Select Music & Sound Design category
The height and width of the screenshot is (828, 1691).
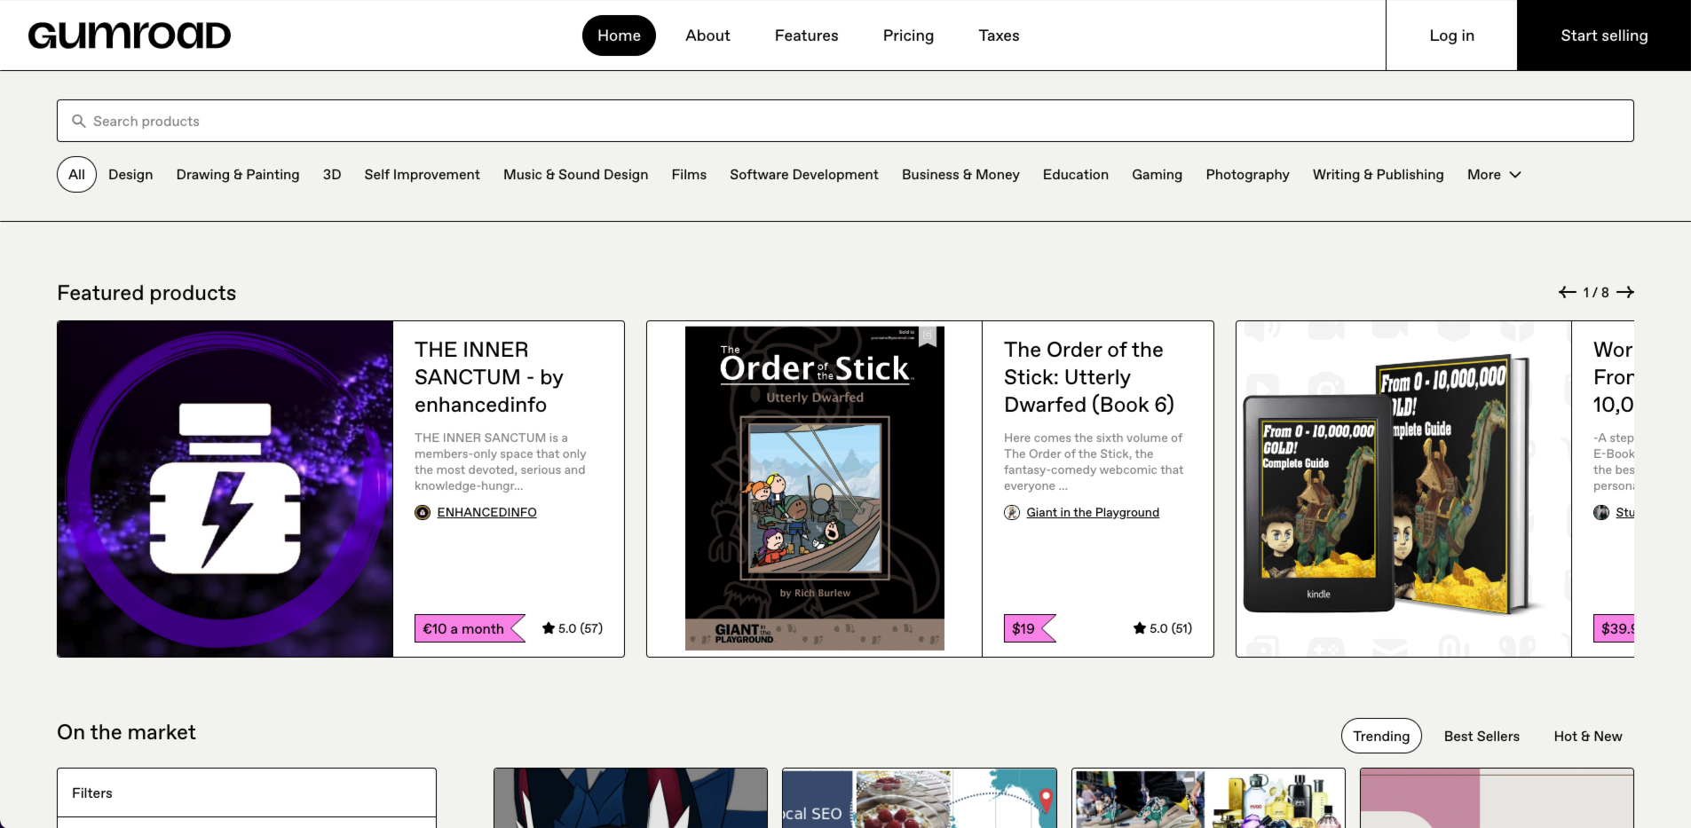click(x=575, y=175)
